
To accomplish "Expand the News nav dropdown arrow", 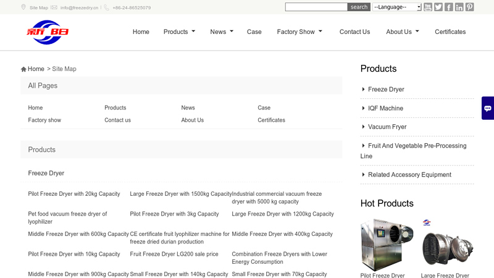I will tap(232, 32).
